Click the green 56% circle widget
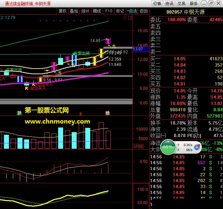 [168, 147]
